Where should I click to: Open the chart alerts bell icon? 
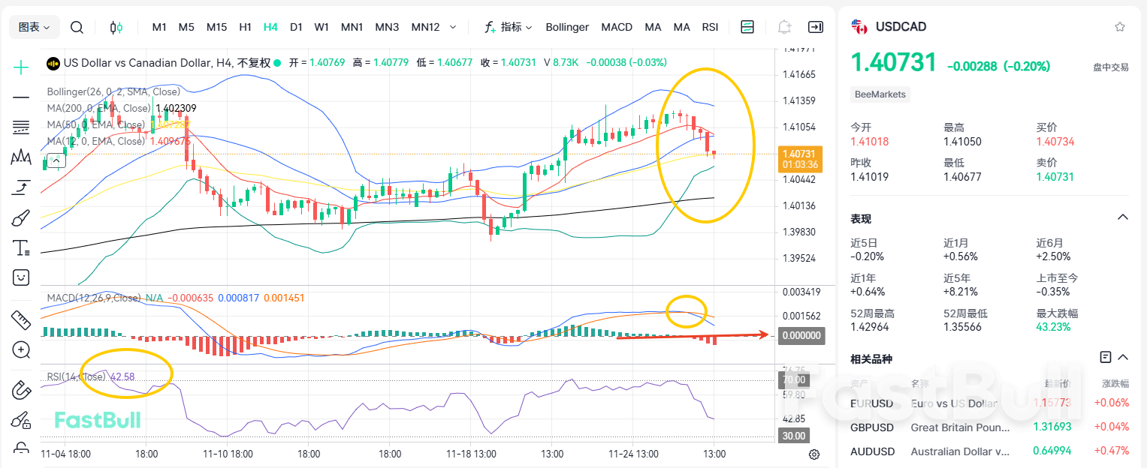pos(784,26)
